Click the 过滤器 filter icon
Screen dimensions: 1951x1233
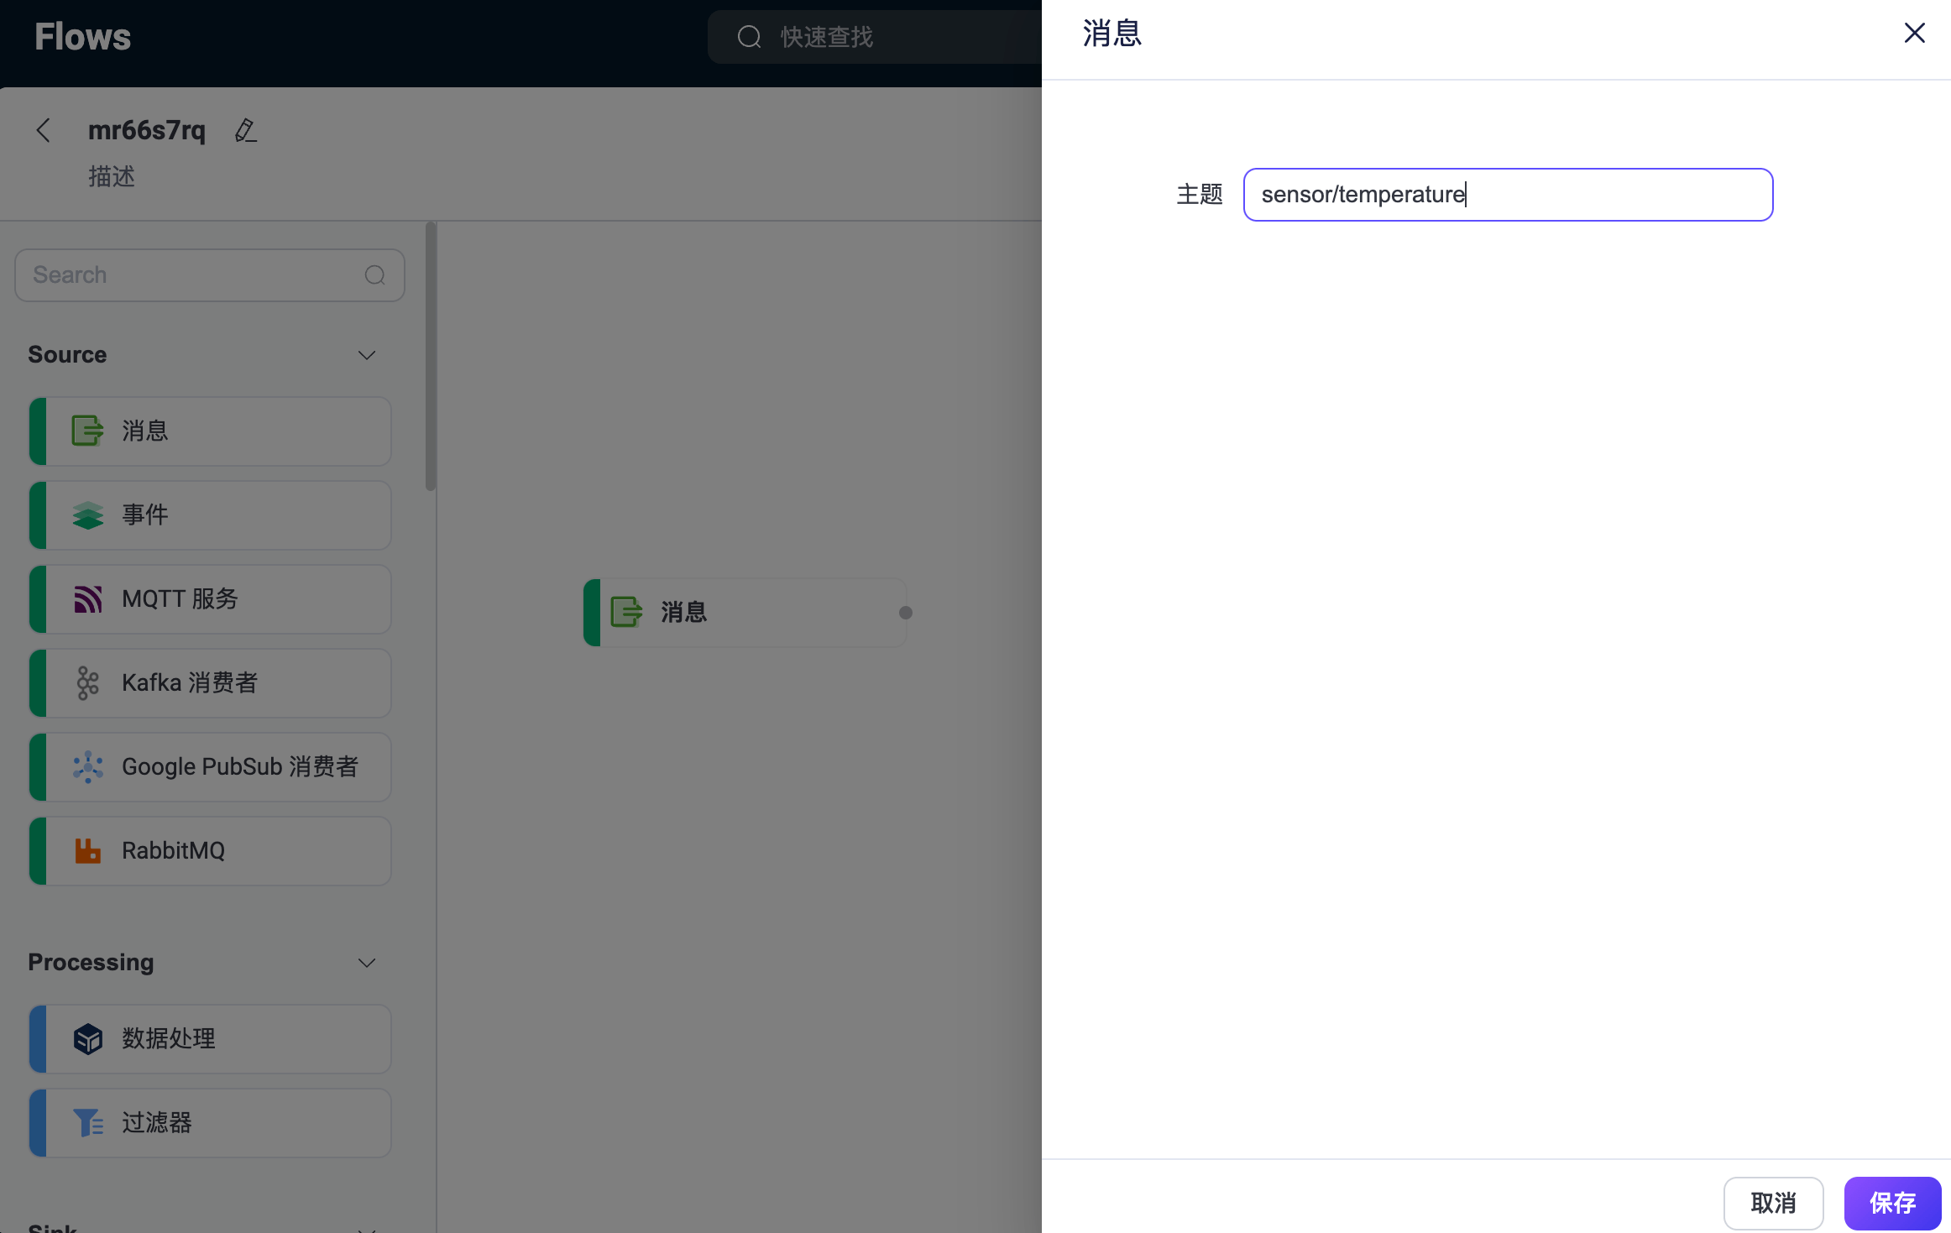(87, 1122)
